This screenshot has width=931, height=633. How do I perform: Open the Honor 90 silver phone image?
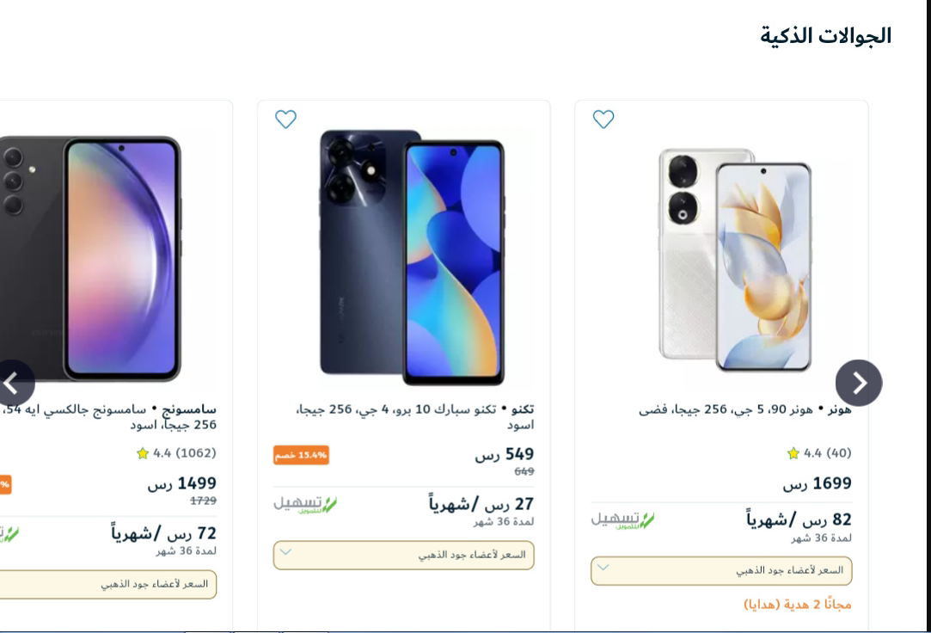tap(735, 260)
